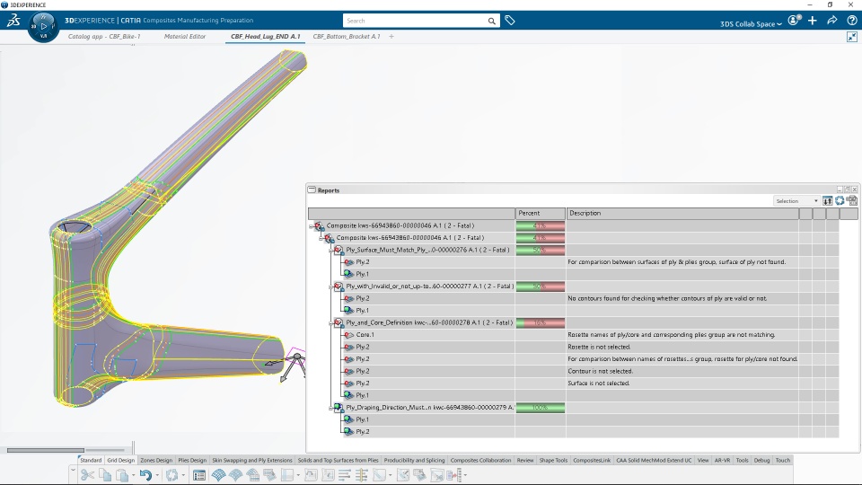The height and width of the screenshot is (485, 862).
Task: Click the first grid surface icon
Action: click(218, 475)
